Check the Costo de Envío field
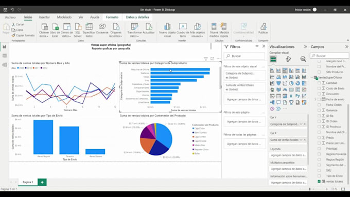The image size is (350, 197). click(319, 88)
